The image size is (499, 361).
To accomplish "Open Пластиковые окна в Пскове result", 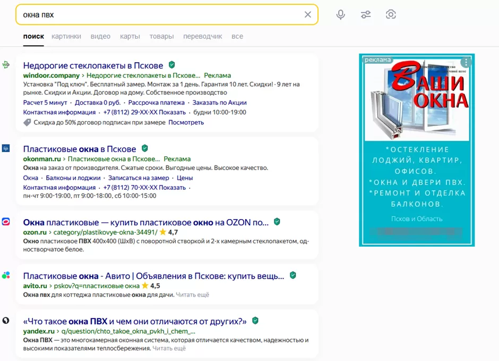I will [80, 149].
